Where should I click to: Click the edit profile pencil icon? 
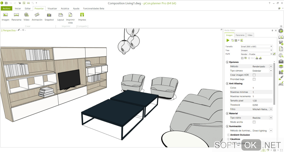pyautogui.click(x=274, y=54)
